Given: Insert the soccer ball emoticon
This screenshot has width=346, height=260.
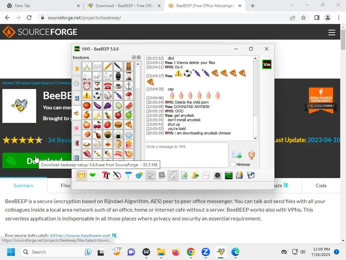Looking at the screenshot, I should (x=97, y=95).
